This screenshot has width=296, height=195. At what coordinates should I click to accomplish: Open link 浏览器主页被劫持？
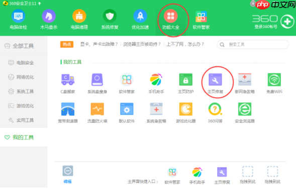coord(142,44)
